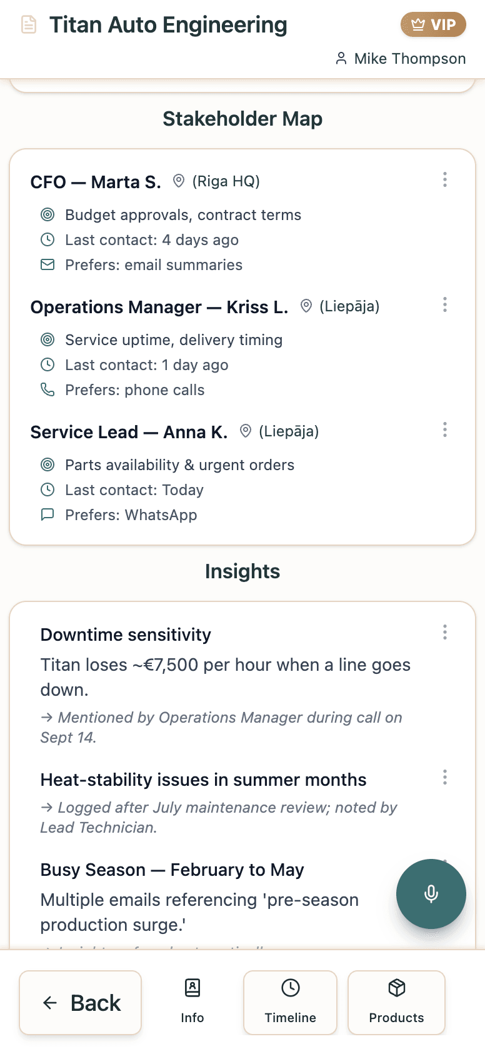
Task: Open Products using the package icon
Action: (x=396, y=1001)
